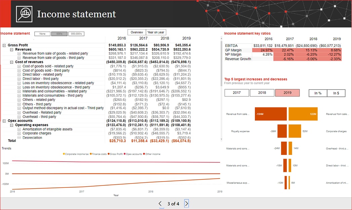Collapse the Gross Profit row

[x=4, y=45]
